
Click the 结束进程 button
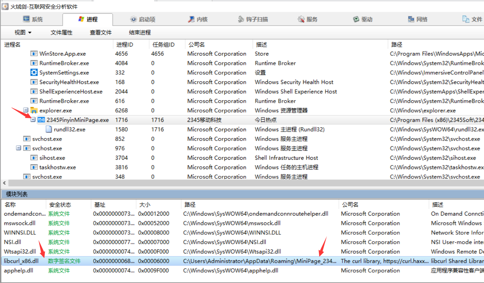pyautogui.click(x=140, y=32)
